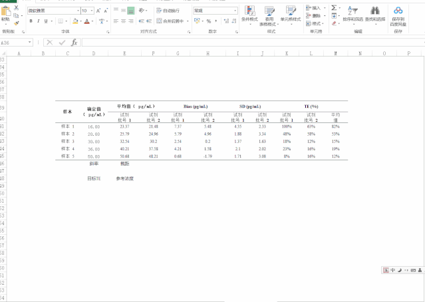Click the Find and Select binoculars icon
Viewport: 425px width, 302px height.
point(374,11)
